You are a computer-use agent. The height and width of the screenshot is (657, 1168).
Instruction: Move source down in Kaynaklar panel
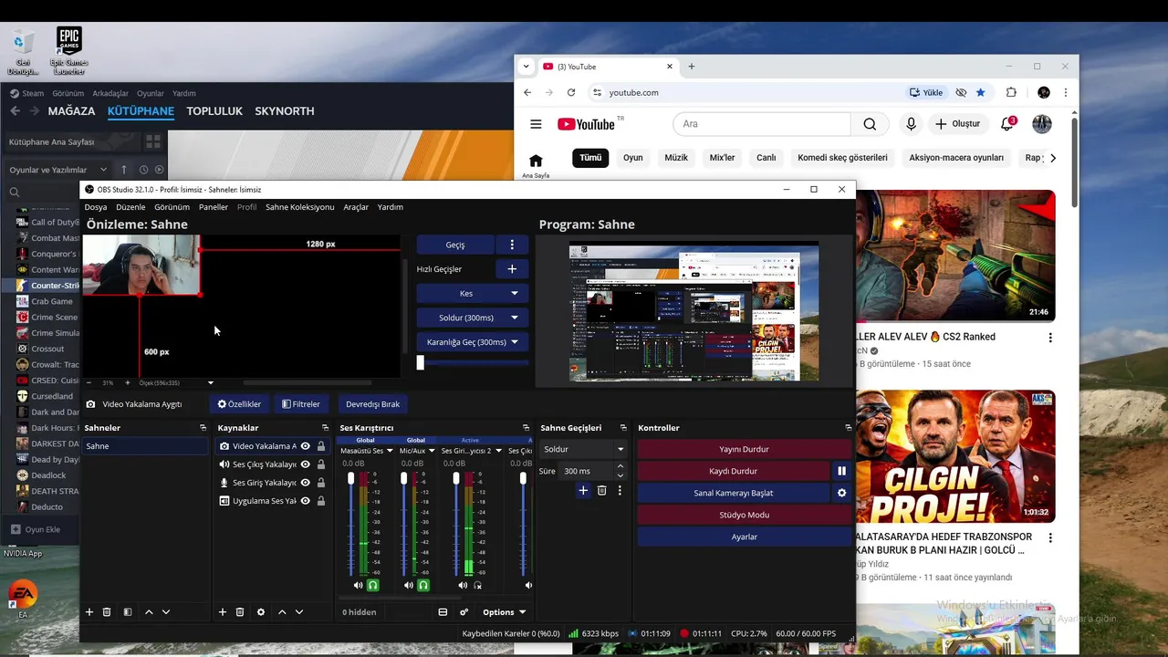pos(299,612)
